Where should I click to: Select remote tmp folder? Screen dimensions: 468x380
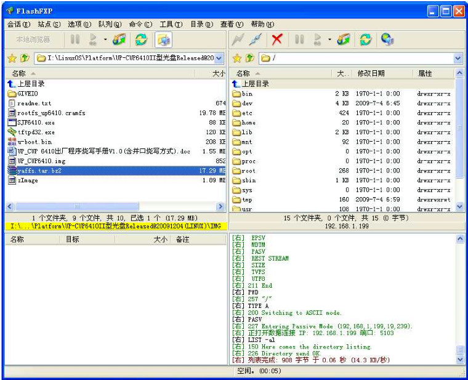243,200
